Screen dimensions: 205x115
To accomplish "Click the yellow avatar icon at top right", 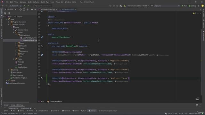I will [x=202, y=6].
